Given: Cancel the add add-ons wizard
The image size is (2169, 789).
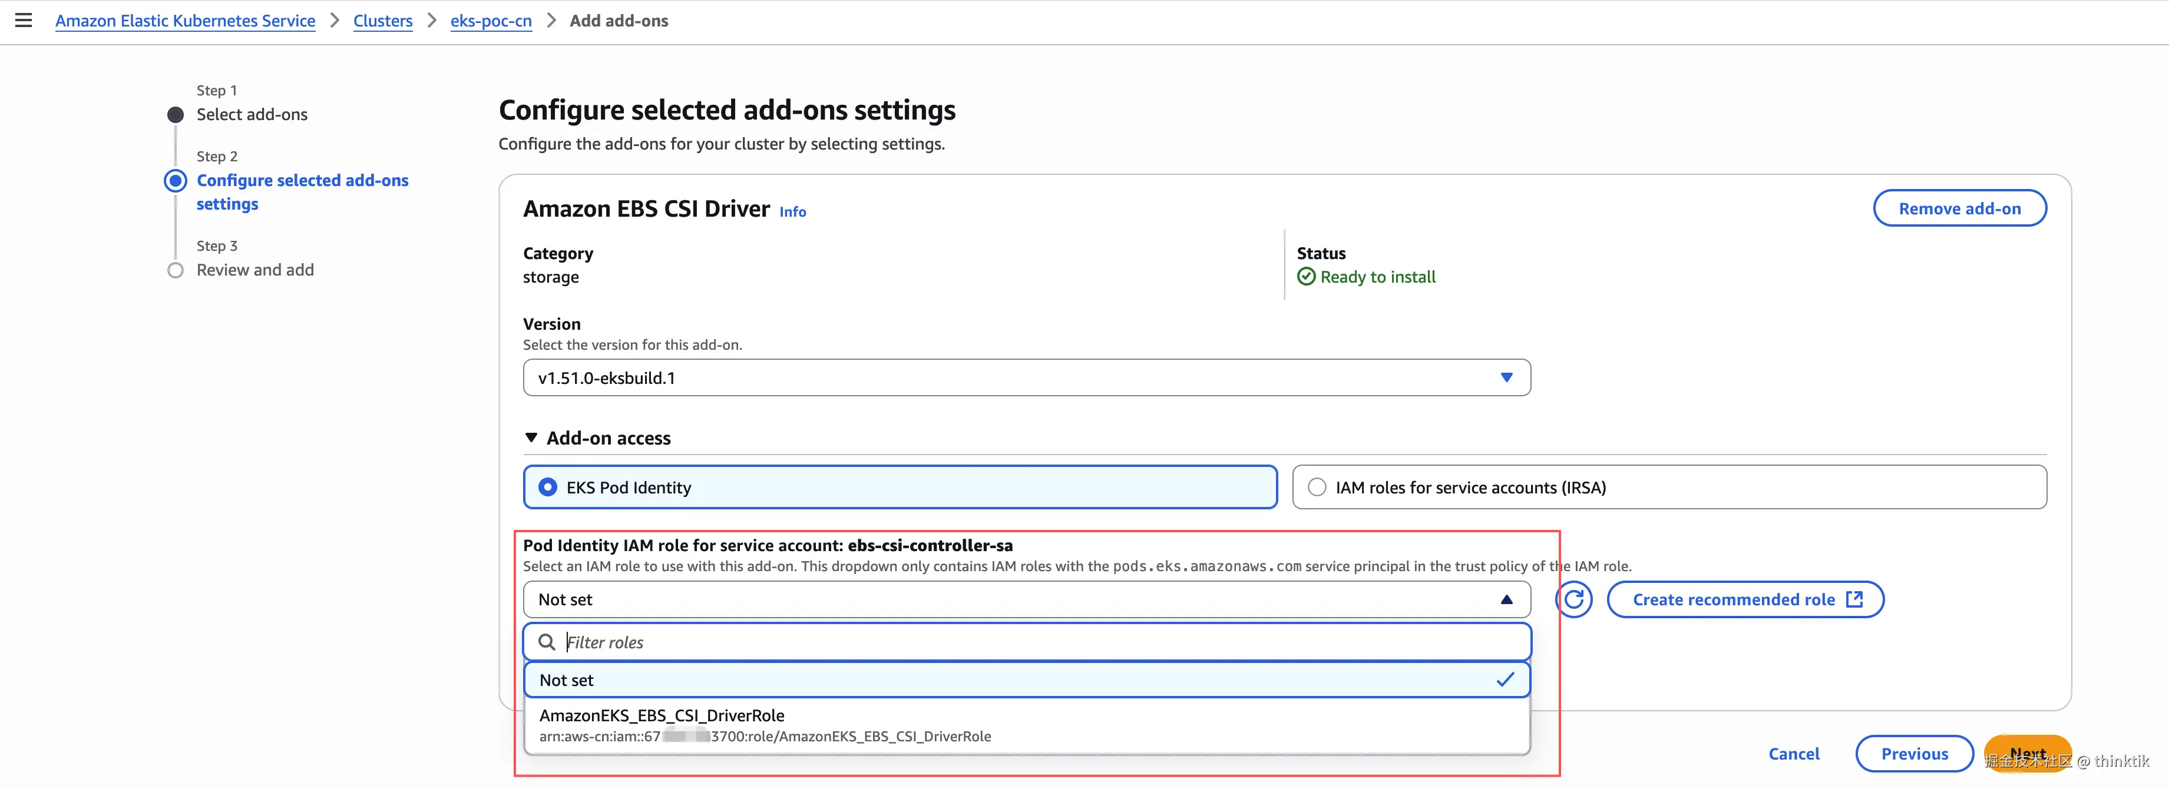Looking at the screenshot, I should [x=1794, y=754].
